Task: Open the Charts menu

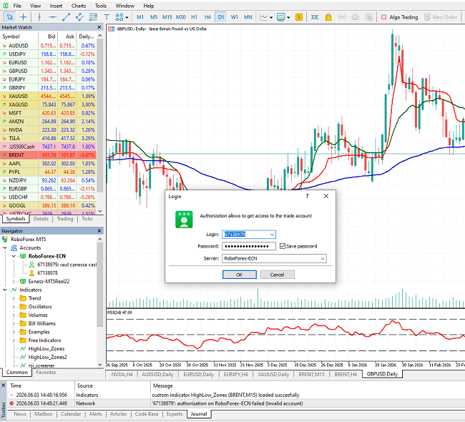Action: pos(79,6)
